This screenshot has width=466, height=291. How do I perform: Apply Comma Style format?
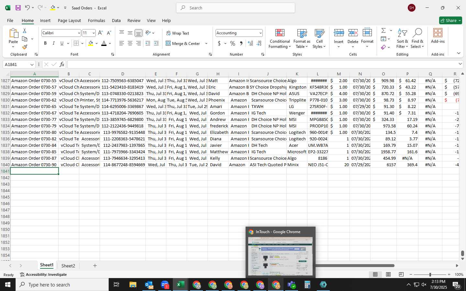241,43
